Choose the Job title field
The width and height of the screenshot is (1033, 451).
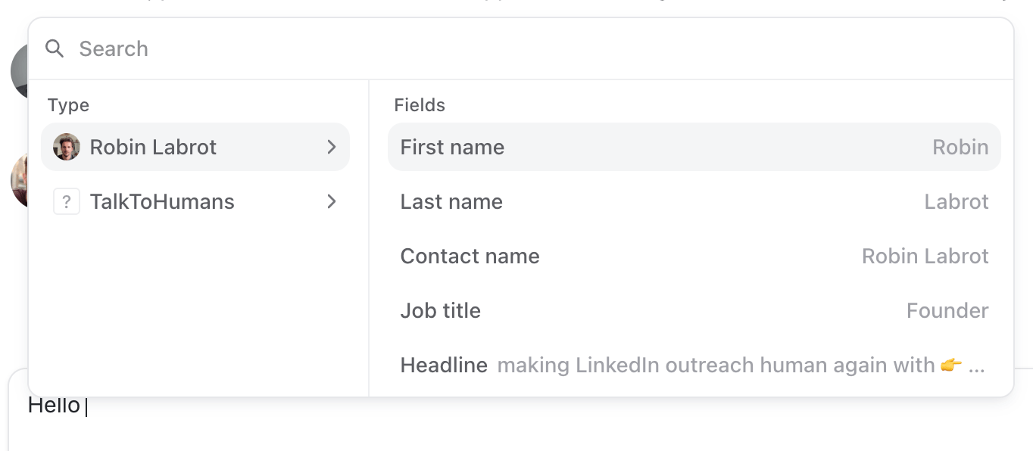pyautogui.click(x=694, y=310)
